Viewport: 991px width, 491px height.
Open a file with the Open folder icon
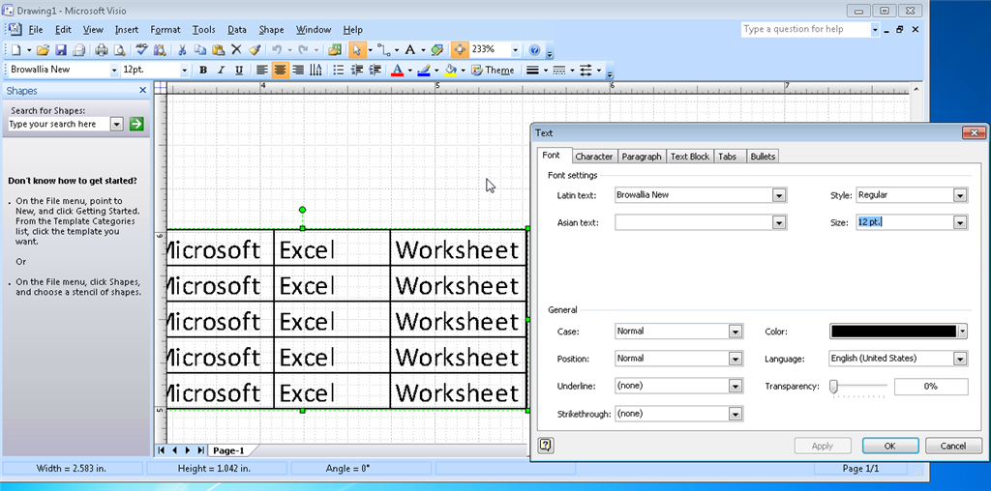(x=43, y=50)
